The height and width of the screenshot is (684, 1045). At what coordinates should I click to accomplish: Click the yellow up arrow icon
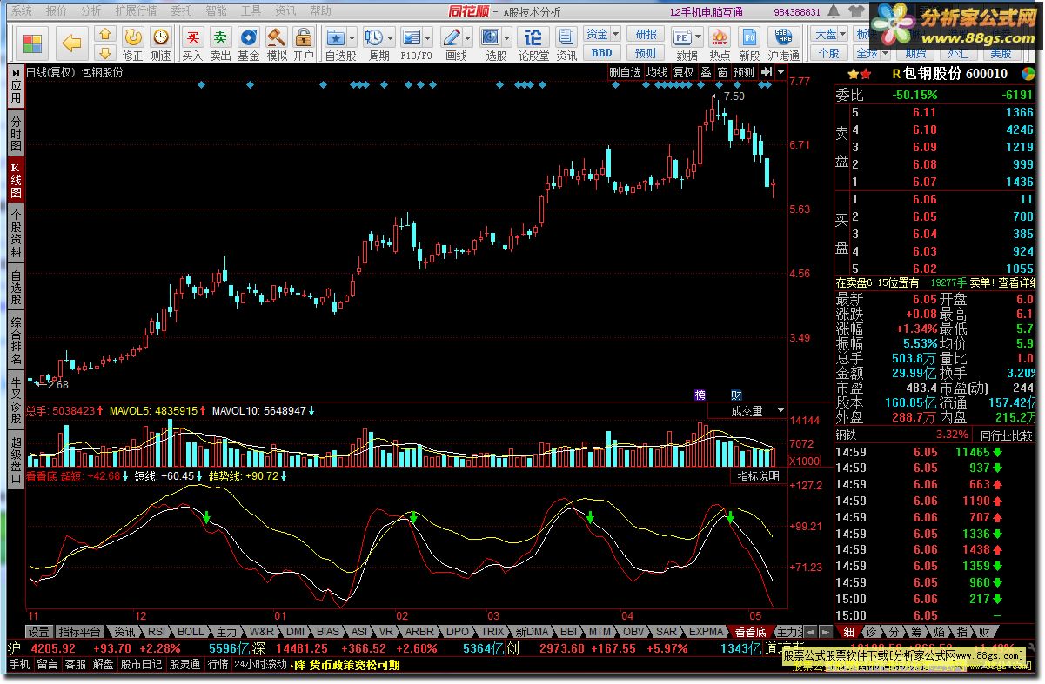[105, 35]
